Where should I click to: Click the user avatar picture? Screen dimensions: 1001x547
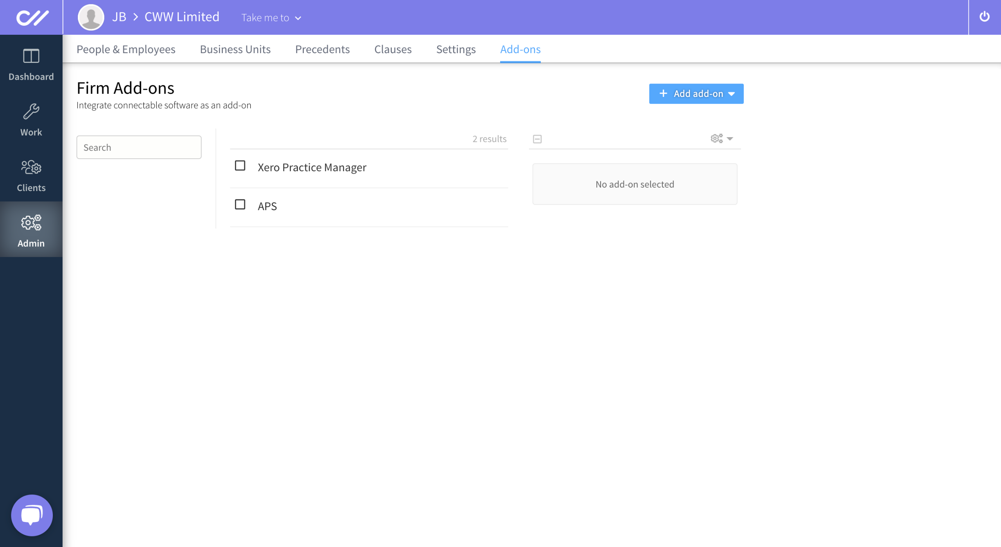(x=91, y=17)
